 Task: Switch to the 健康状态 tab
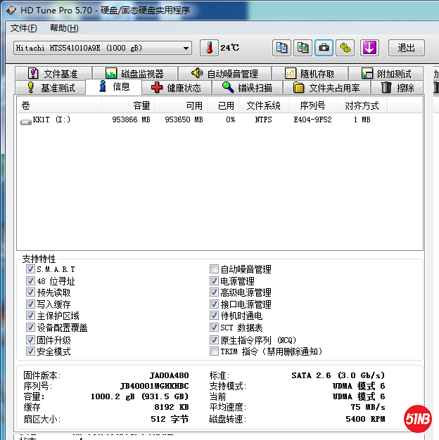point(176,88)
